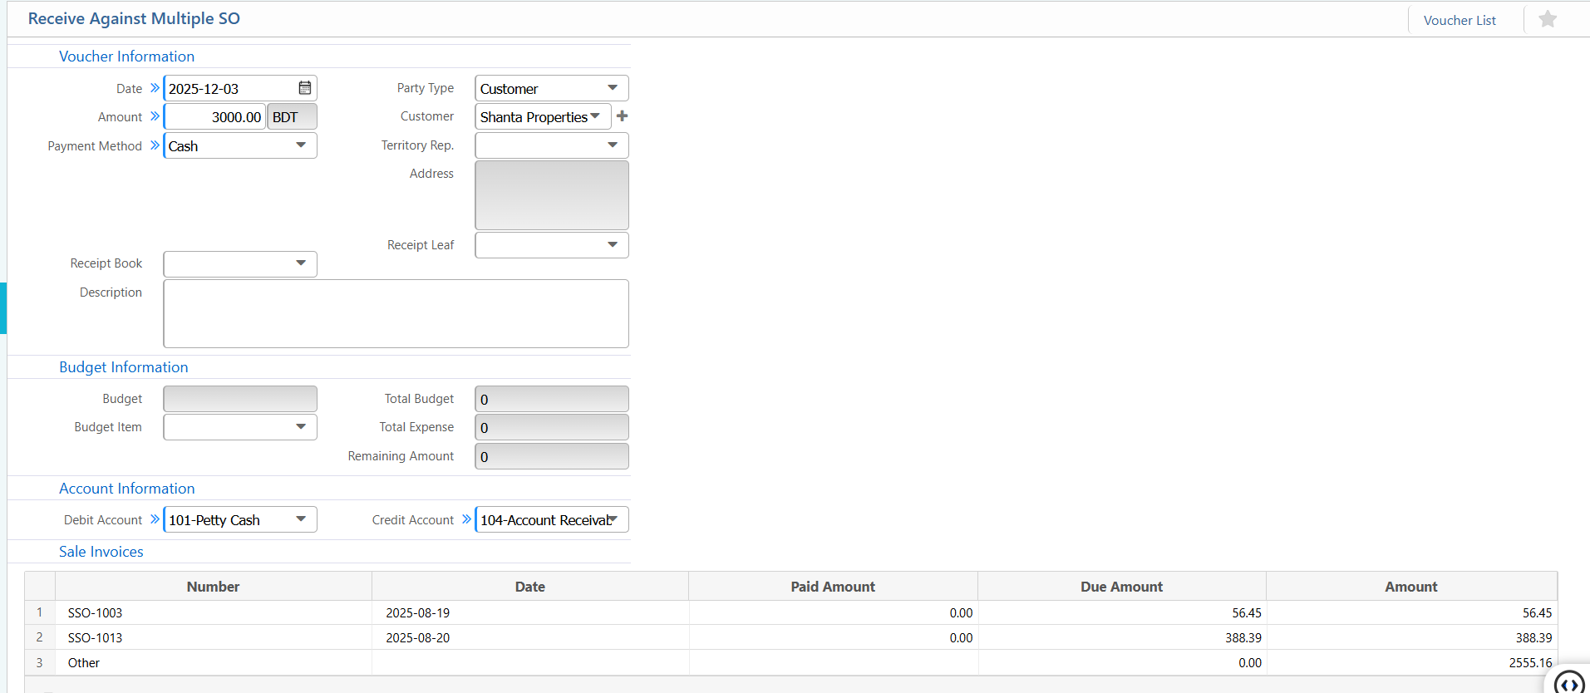Click the Paid Amount column header
The image size is (1590, 693).
click(x=833, y=587)
